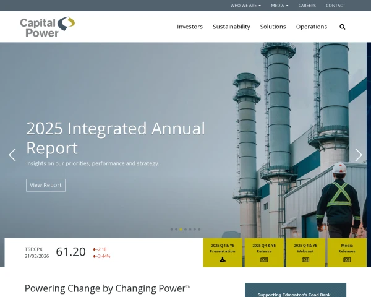Image resolution: width=371 pixels, height=297 pixels.
Task: Open the Careers link
Action: coord(307,6)
